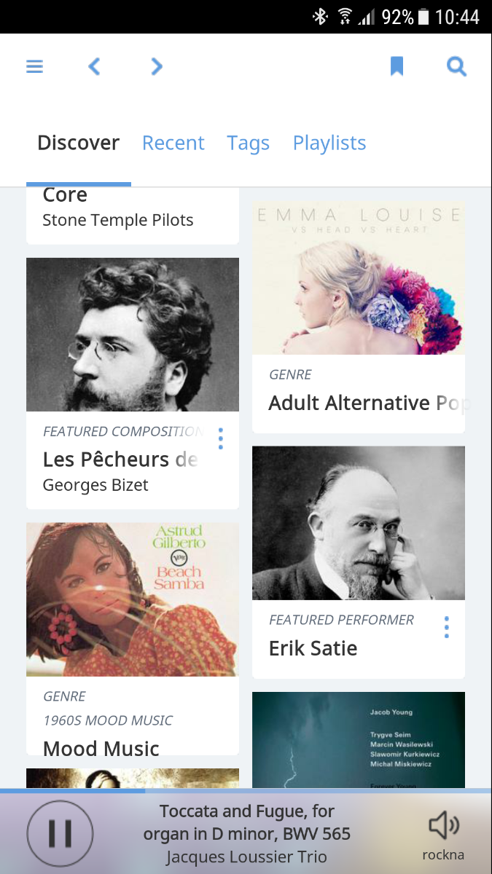Open the Erik Satie performer link

pyautogui.click(x=313, y=648)
